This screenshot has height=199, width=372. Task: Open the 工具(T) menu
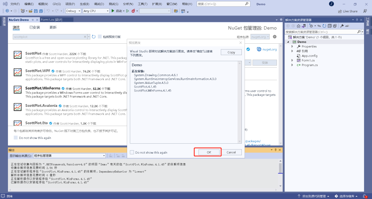click(x=143, y=4)
